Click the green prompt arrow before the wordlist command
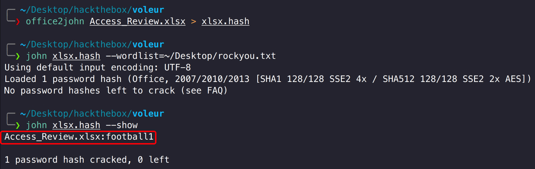 click(x=18, y=56)
